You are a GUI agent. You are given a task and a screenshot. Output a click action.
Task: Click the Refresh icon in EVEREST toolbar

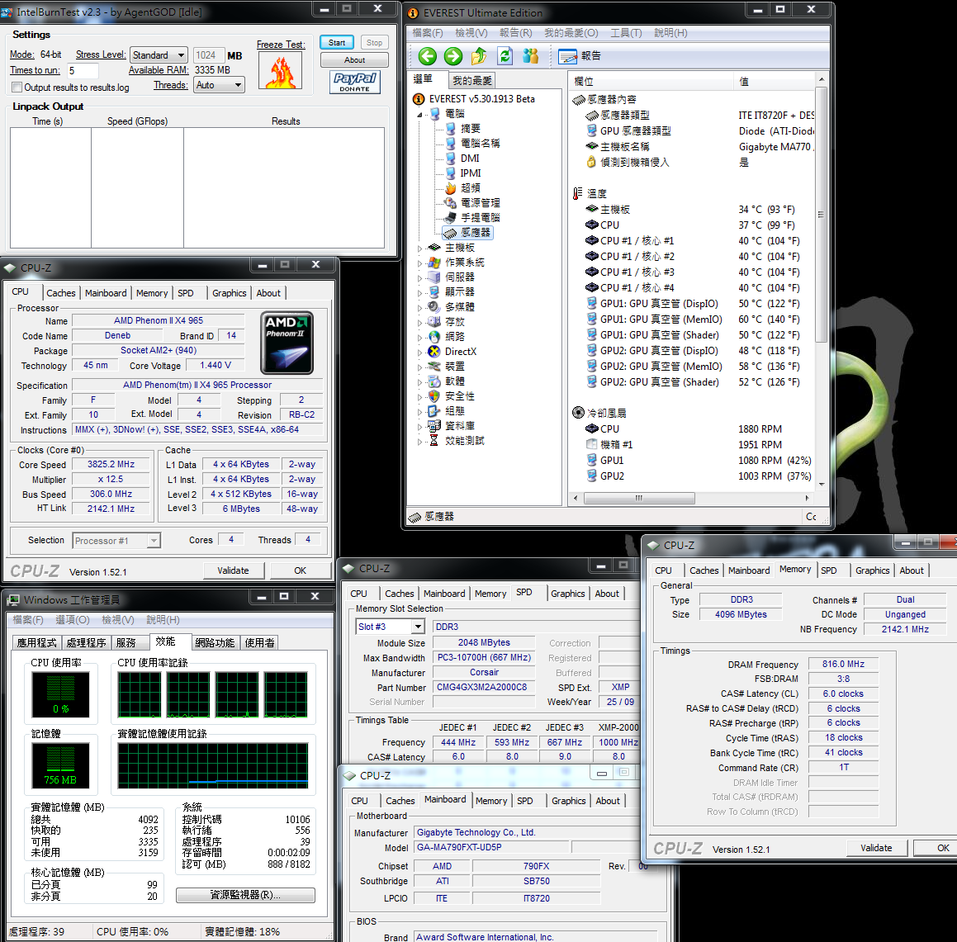(x=505, y=56)
